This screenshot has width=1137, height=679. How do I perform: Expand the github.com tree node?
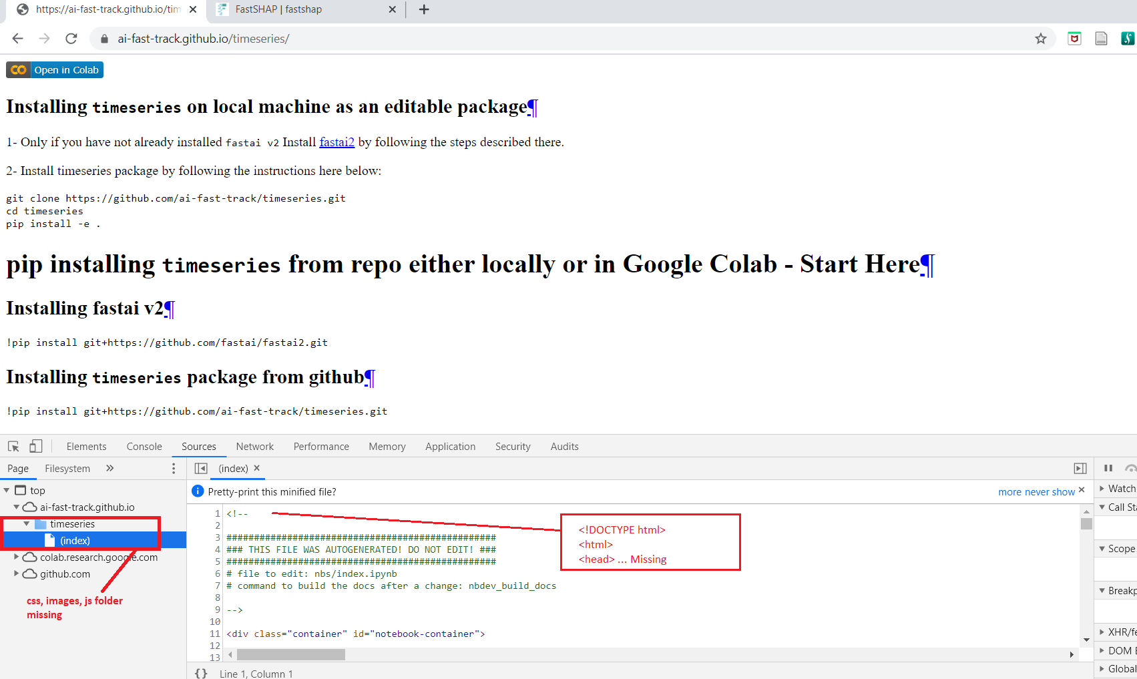[17, 574]
